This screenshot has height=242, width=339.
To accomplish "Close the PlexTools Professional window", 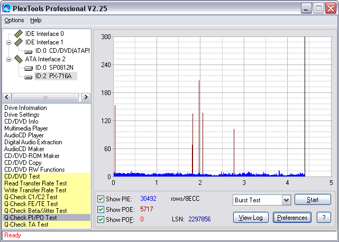I will (x=331, y=8).
